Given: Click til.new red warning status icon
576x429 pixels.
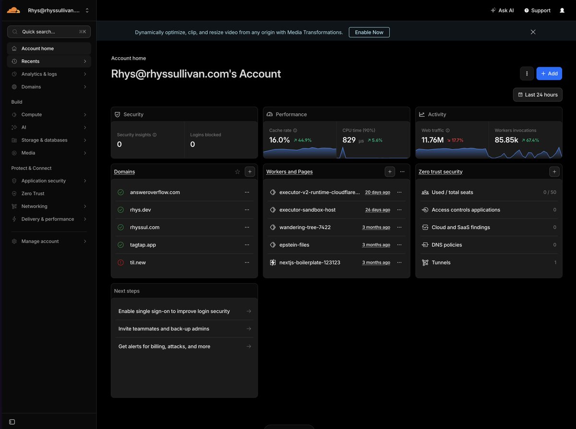Looking at the screenshot, I should click(x=120, y=262).
